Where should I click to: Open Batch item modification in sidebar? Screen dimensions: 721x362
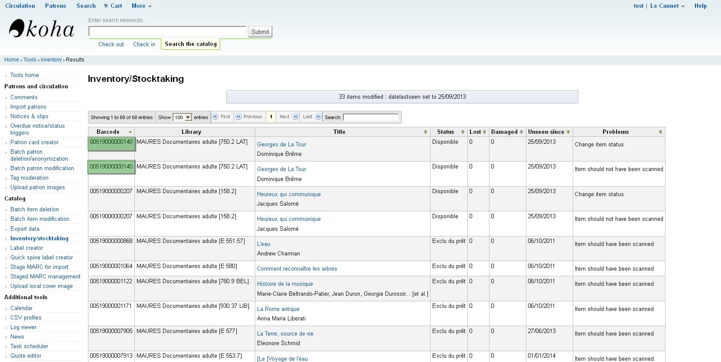coord(39,219)
